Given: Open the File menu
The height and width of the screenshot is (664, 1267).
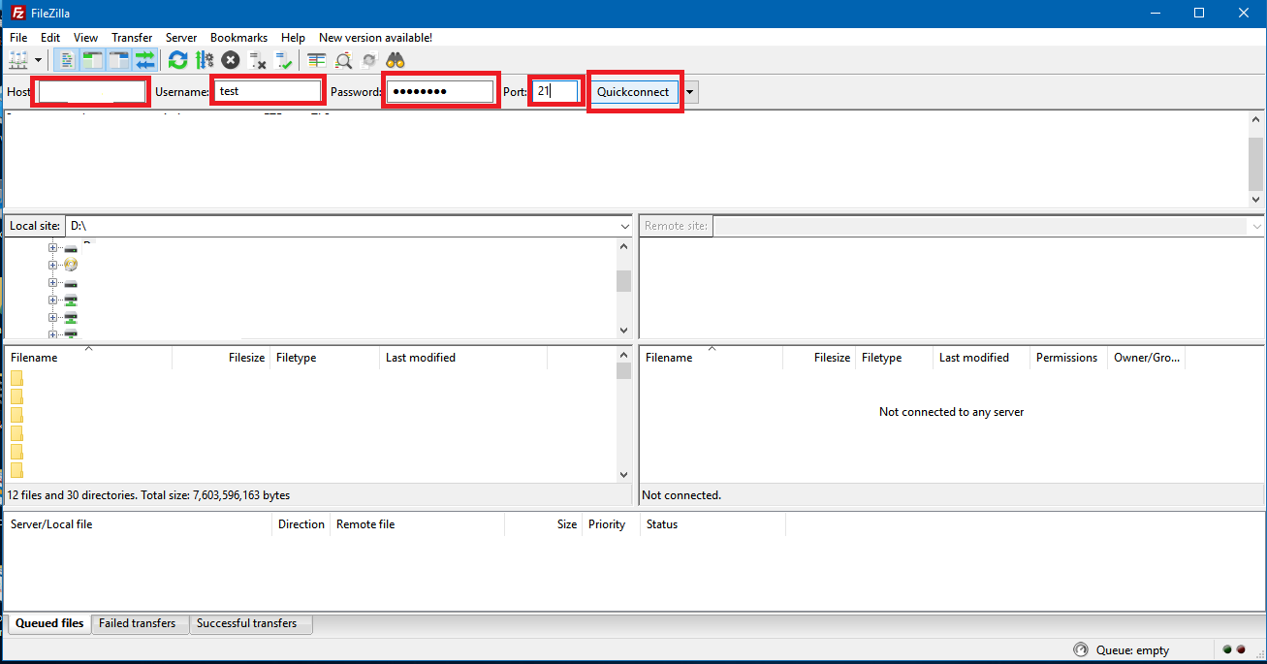Looking at the screenshot, I should click(x=18, y=37).
